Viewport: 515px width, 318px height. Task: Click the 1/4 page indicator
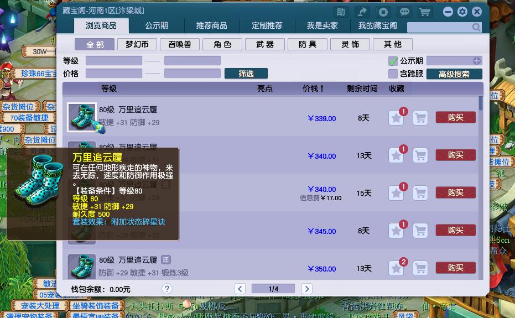(273, 289)
